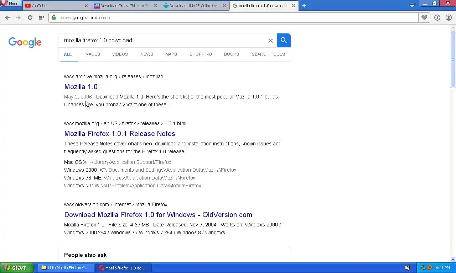Click the security shield tray icon
456x273 pixels.
(423, 268)
